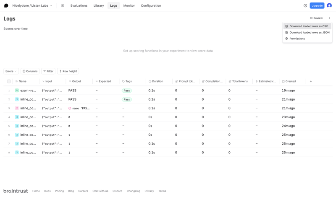
Task: Click the add column plus icon
Action: pyautogui.click(x=311, y=81)
